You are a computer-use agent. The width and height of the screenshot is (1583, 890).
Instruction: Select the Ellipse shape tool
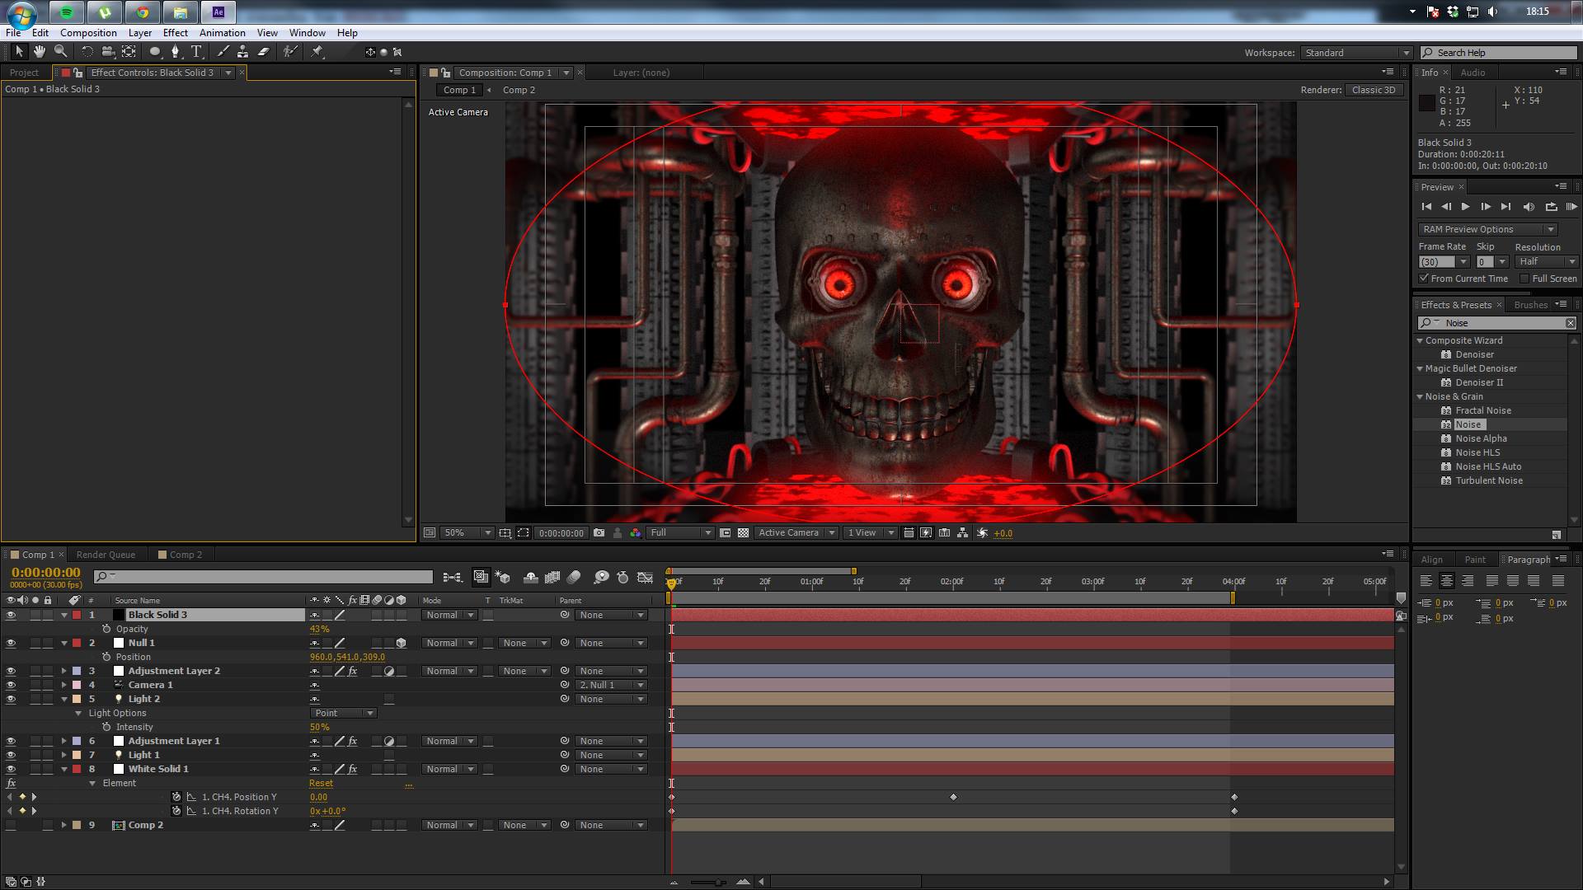[x=154, y=51]
